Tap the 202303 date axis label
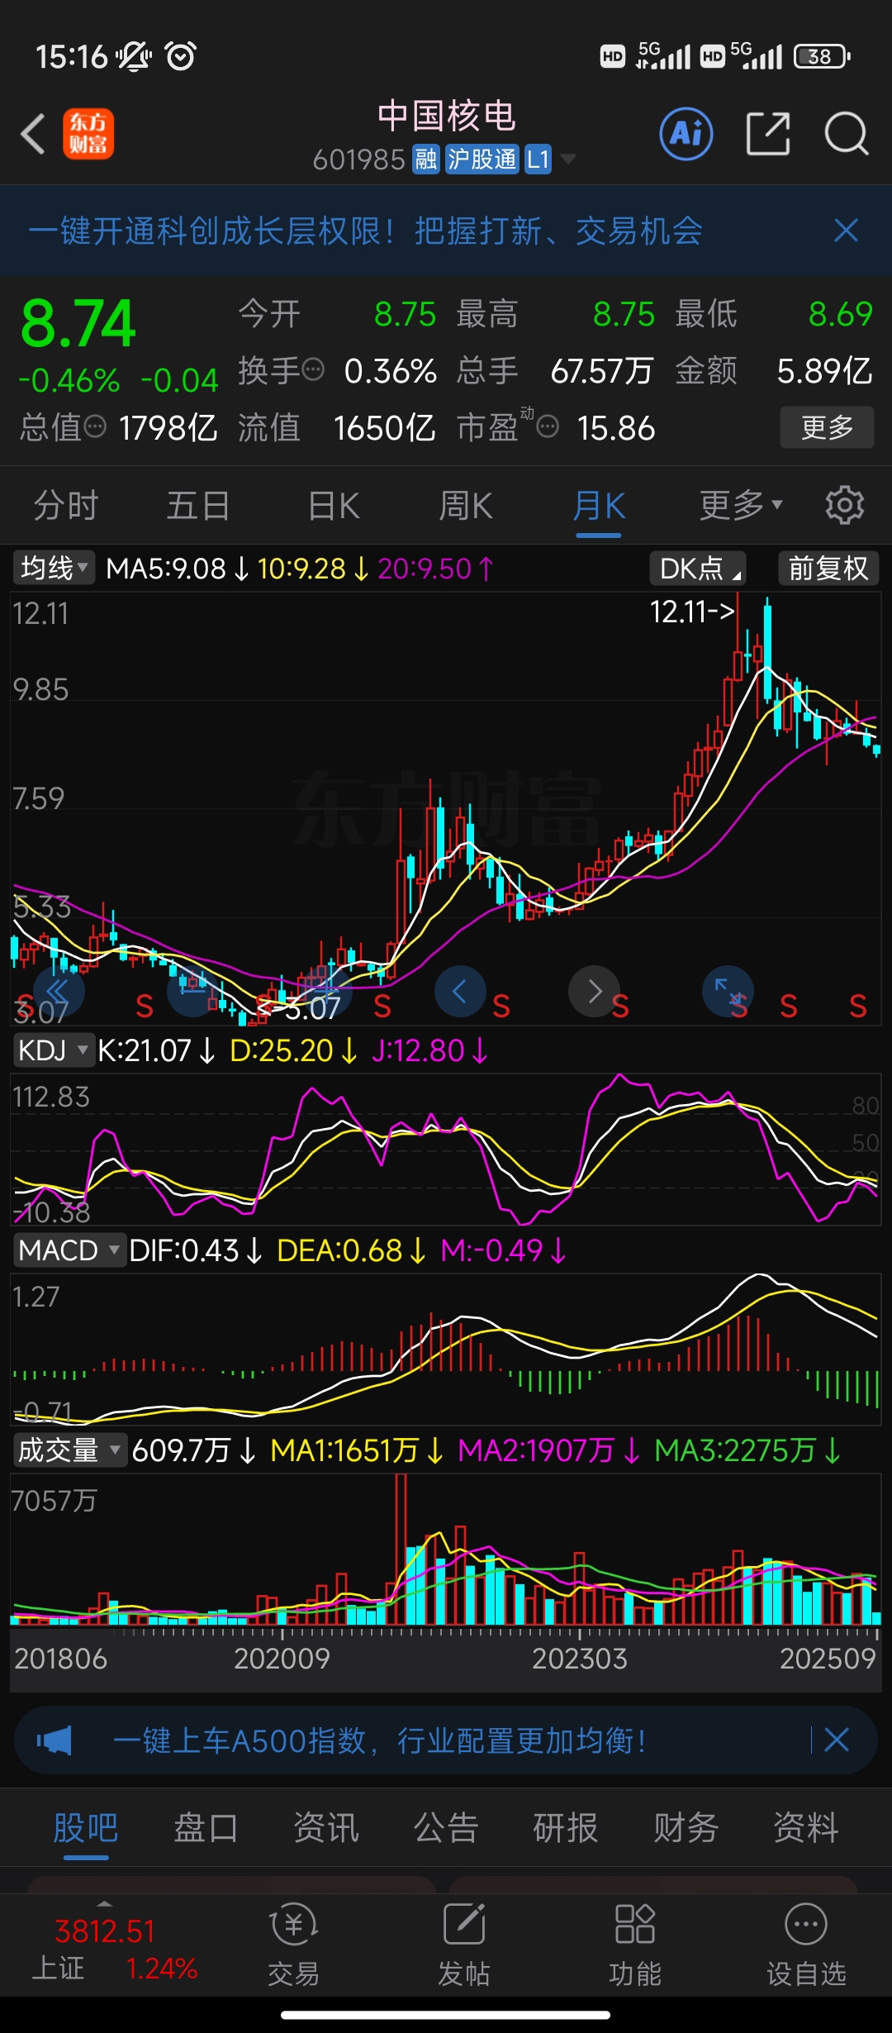The width and height of the screenshot is (892, 2033). 580,1659
